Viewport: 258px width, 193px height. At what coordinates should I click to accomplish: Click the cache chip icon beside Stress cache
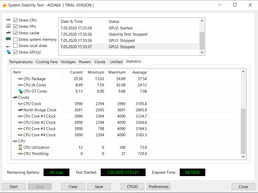(8, 33)
